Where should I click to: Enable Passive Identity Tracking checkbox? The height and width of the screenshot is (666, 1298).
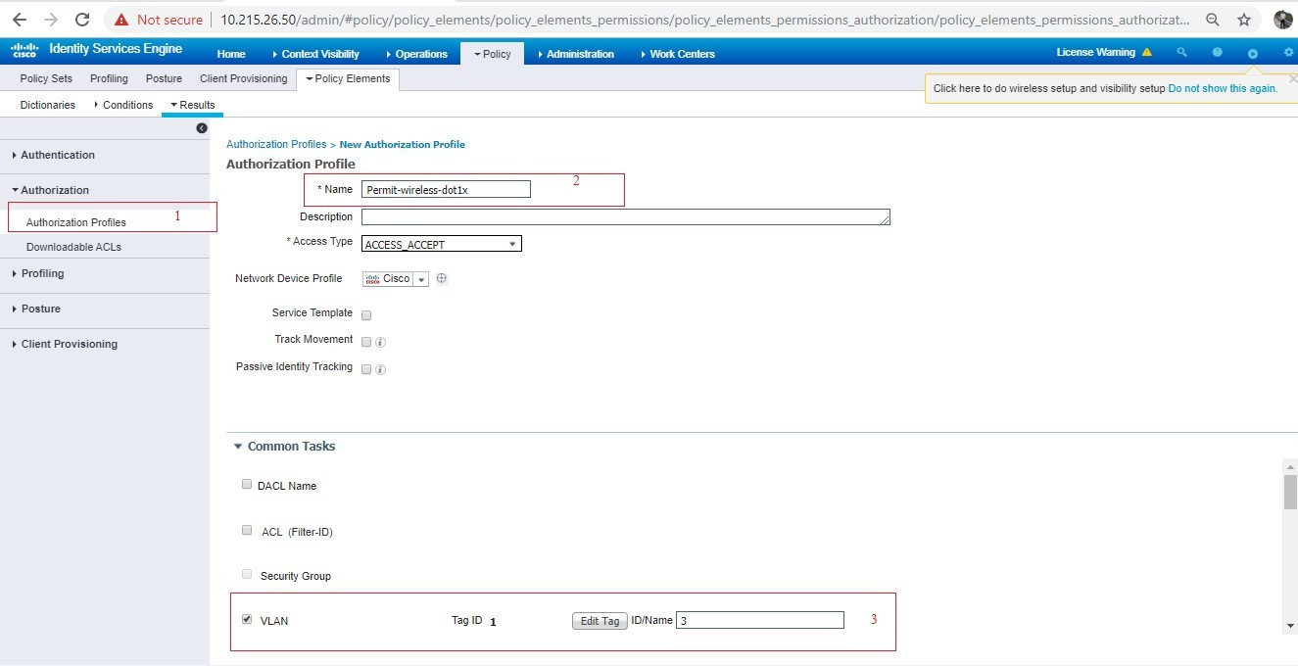pyautogui.click(x=366, y=369)
